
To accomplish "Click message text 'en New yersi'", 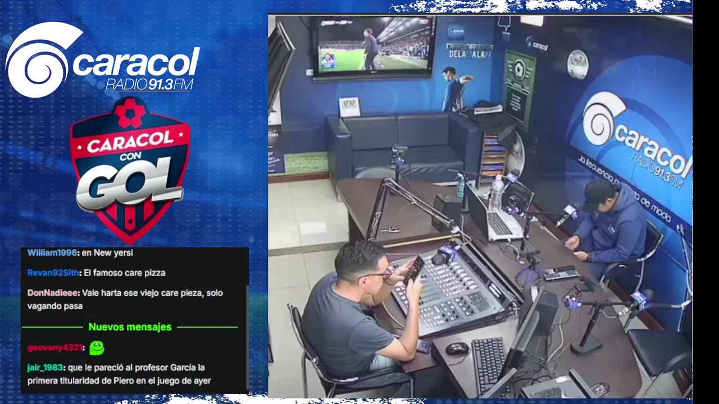I will pos(107,253).
